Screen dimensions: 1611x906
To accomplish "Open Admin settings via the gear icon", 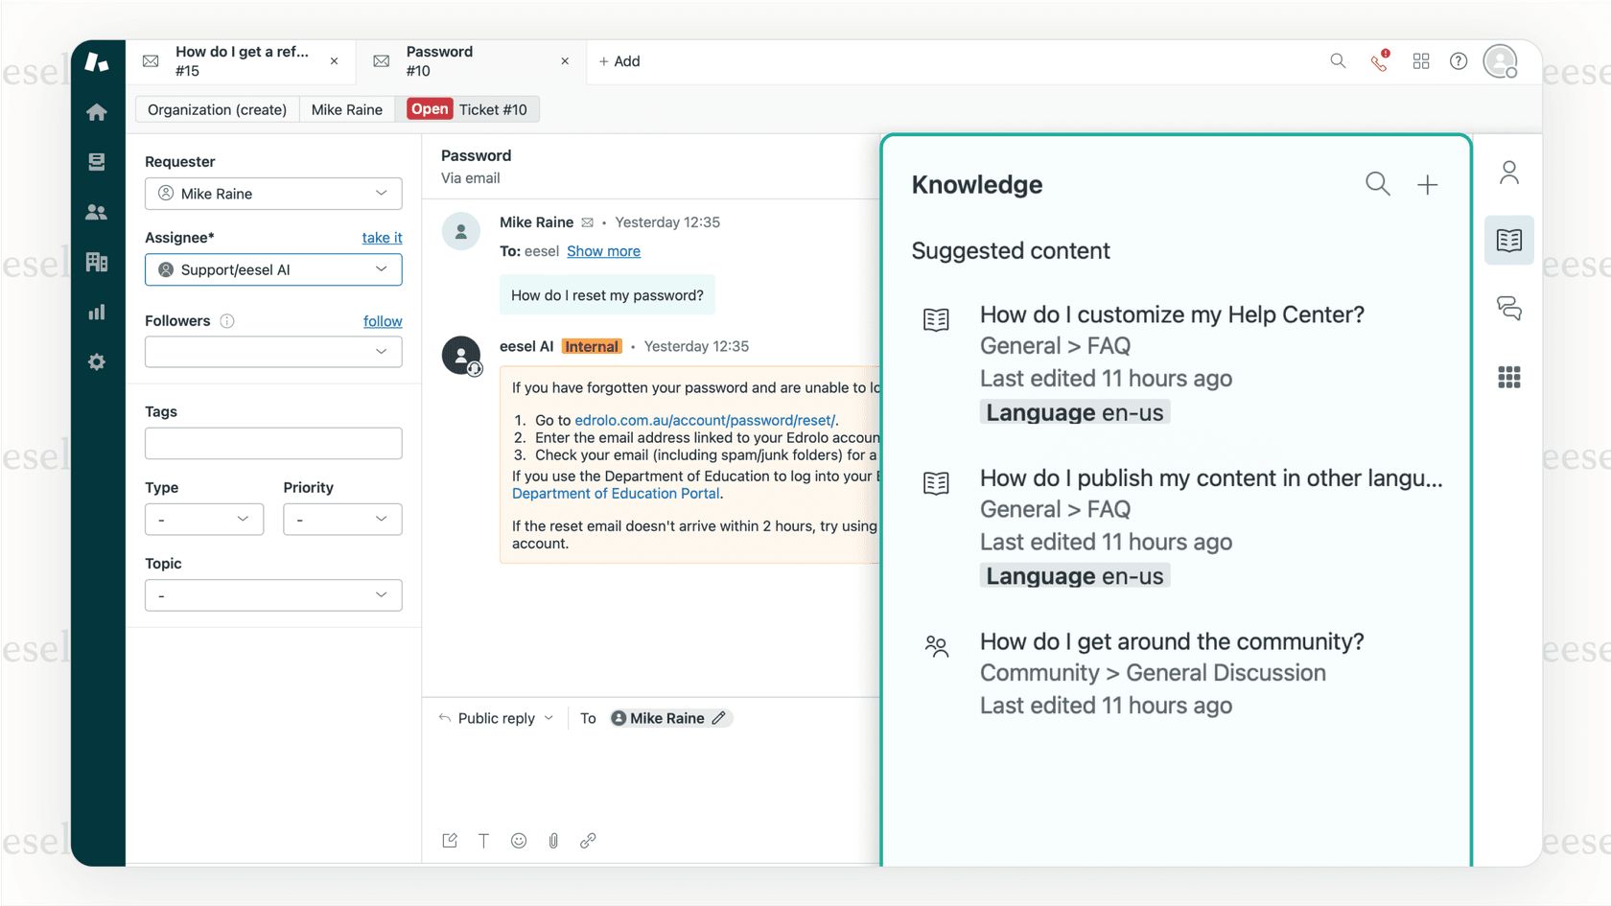I will pos(97,361).
